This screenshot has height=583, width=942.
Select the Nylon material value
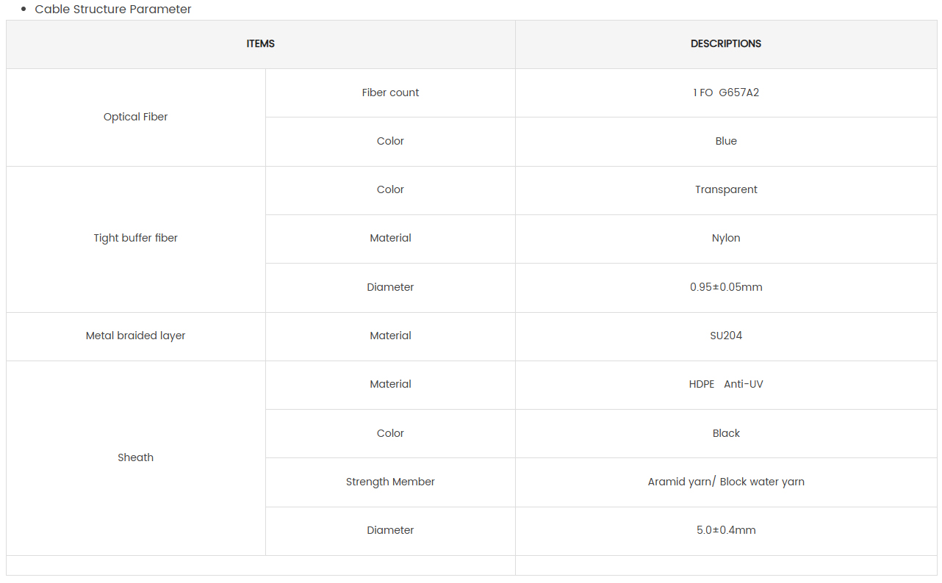[726, 239]
